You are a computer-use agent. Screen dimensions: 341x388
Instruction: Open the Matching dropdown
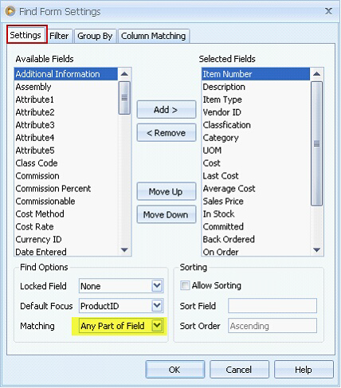click(x=157, y=326)
